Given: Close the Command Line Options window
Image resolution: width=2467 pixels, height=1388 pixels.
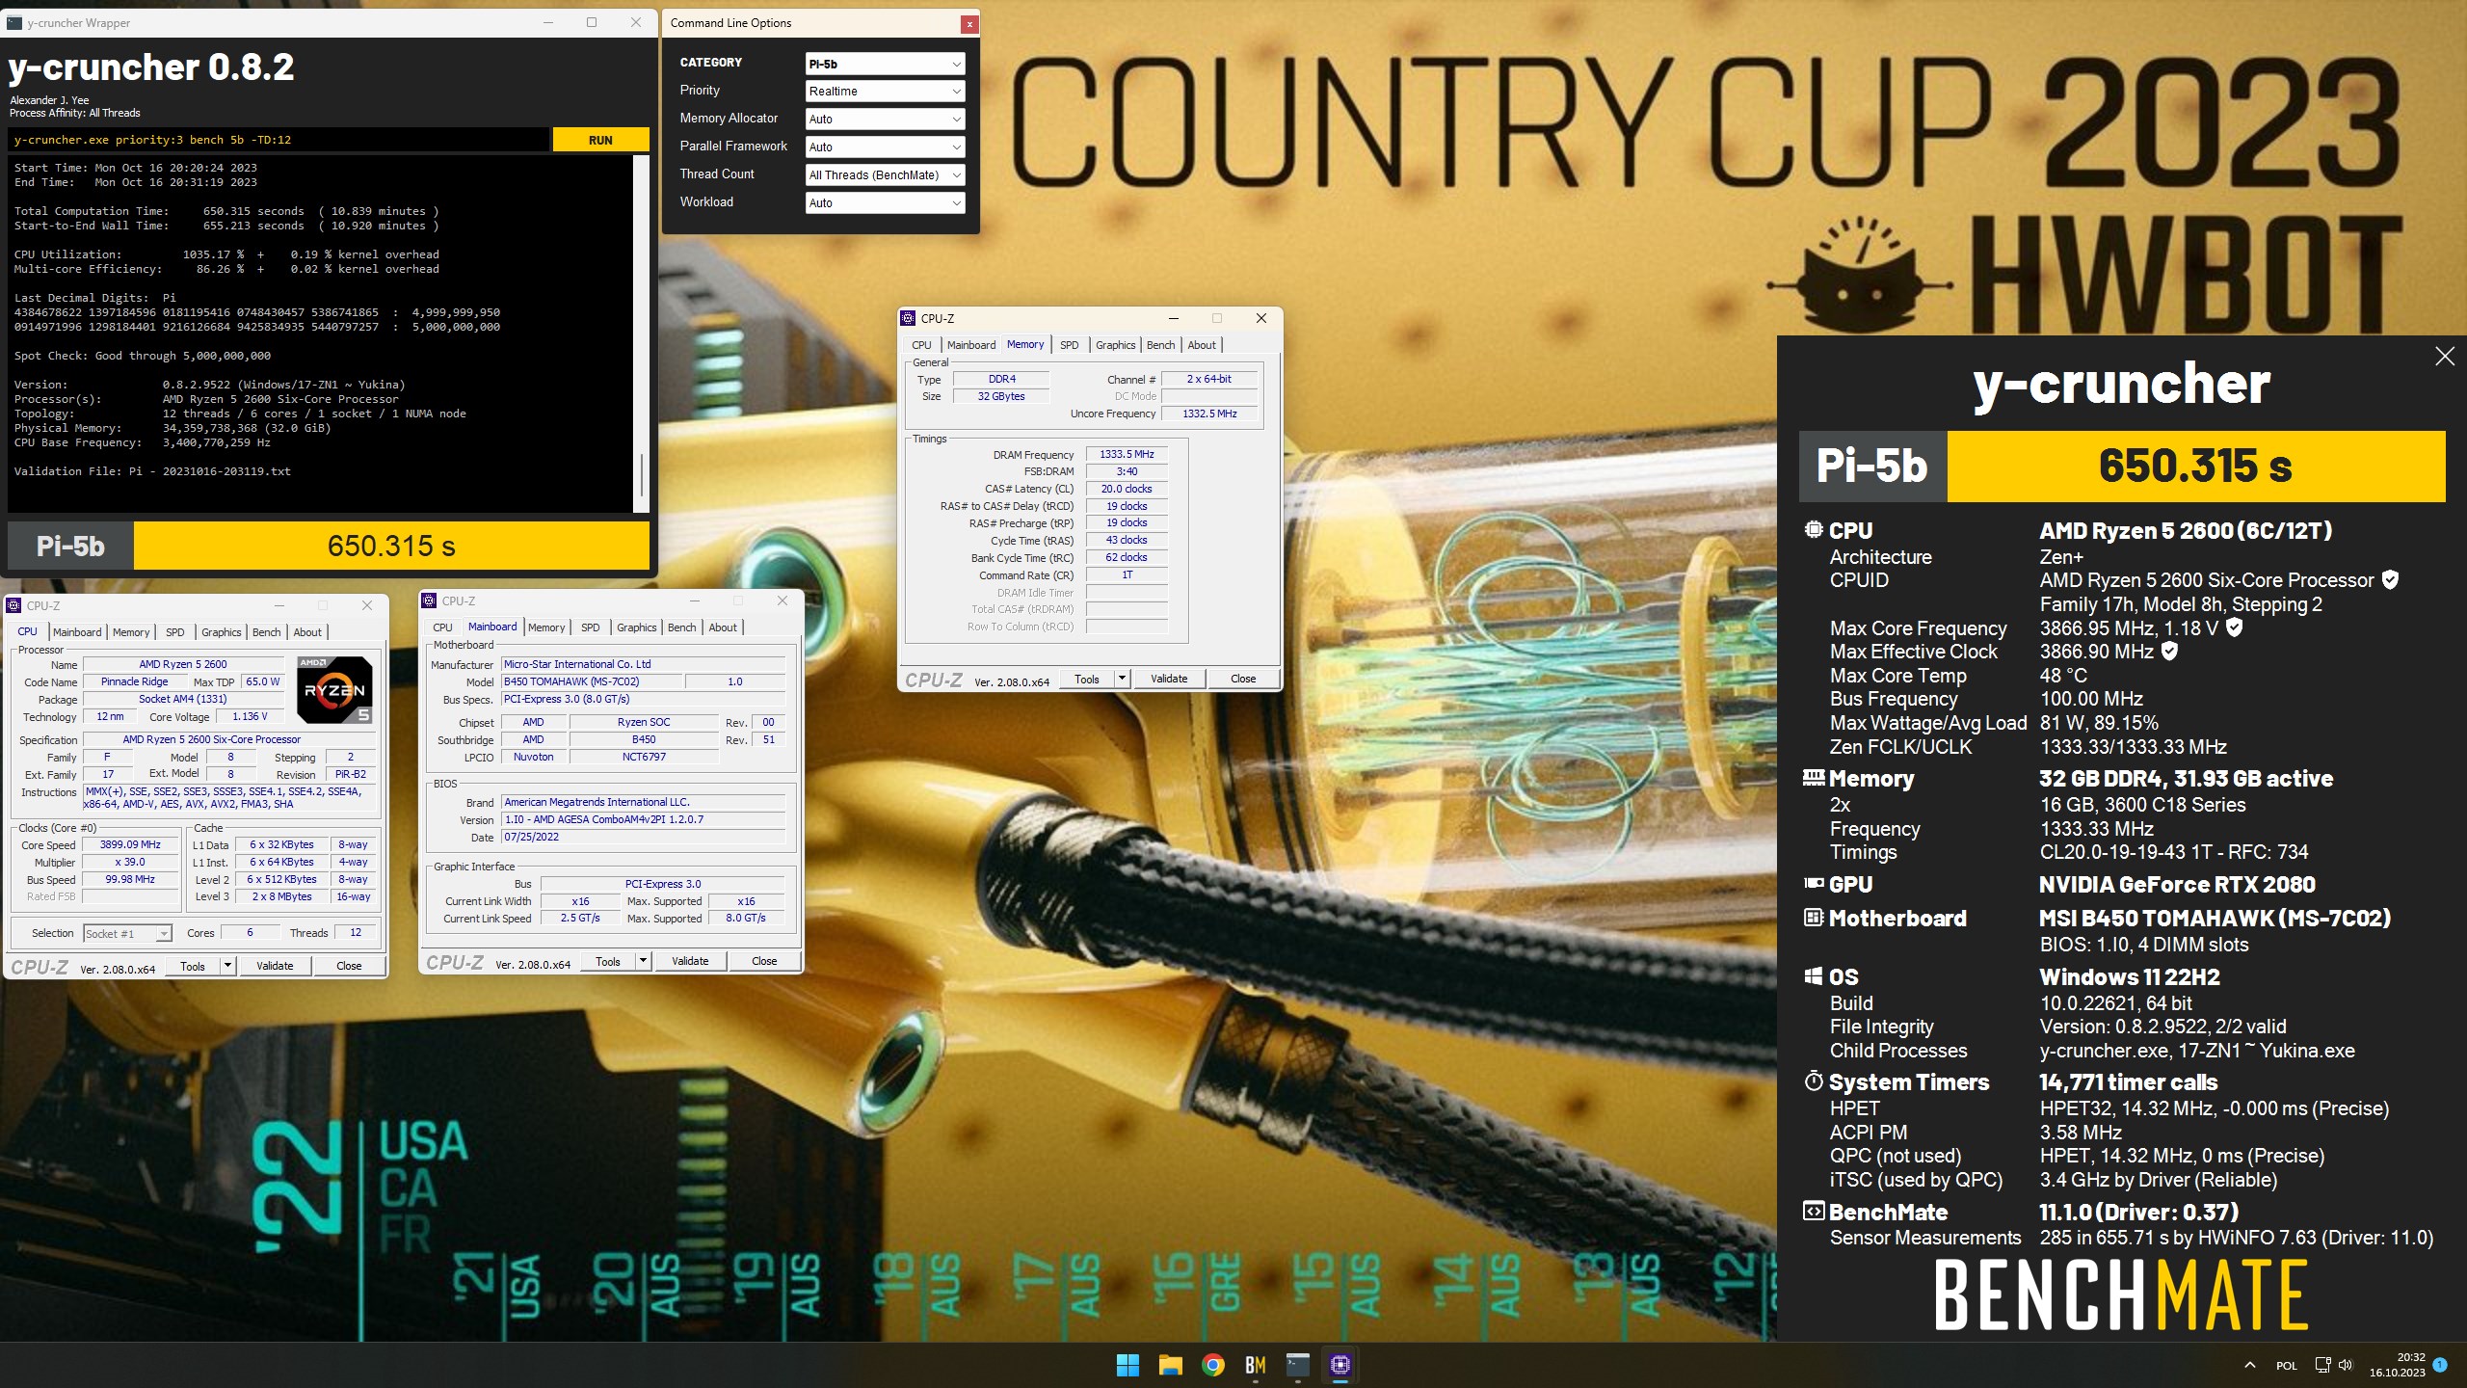Looking at the screenshot, I should 969,23.
